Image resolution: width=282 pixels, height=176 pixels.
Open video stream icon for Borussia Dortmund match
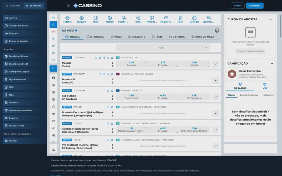tap(108, 107)
